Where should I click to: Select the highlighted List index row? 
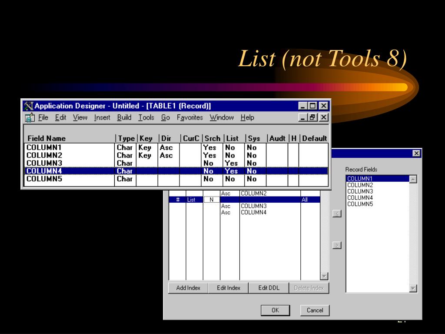click(245, 200)
